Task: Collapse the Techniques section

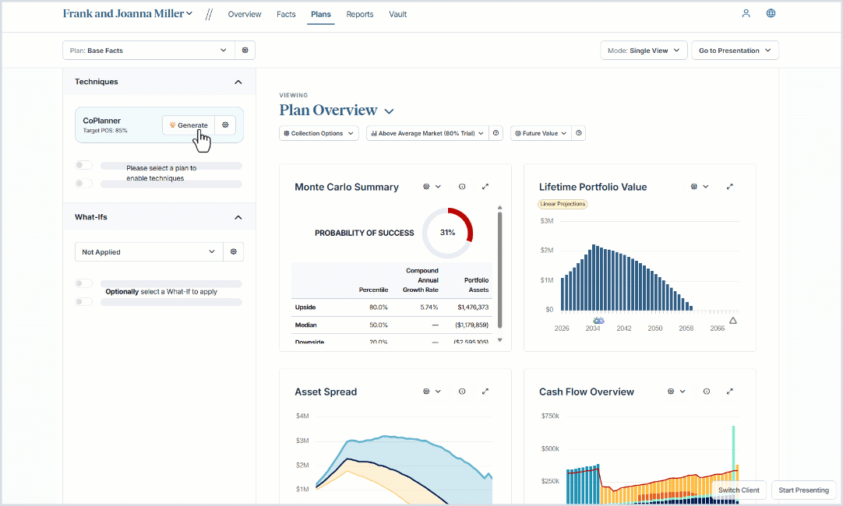Action: click(x=238, y=81)
